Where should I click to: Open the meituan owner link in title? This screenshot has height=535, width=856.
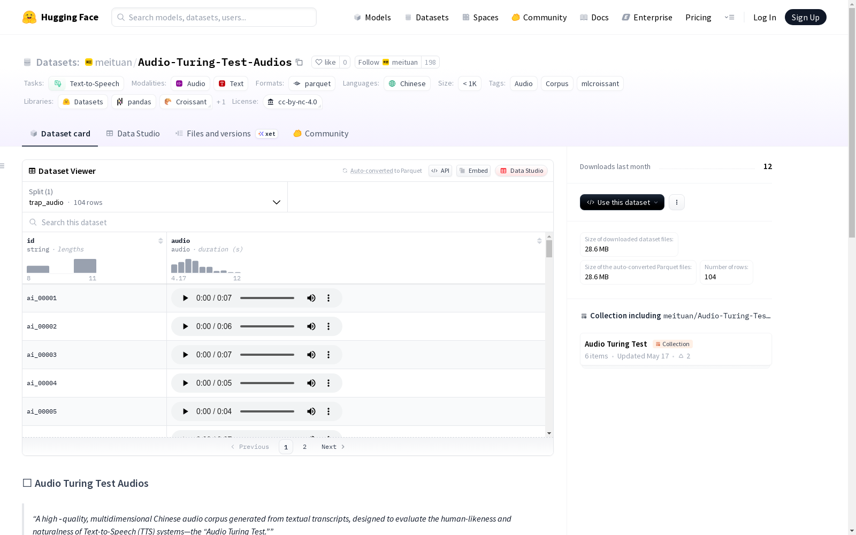[x=113, y=62]
